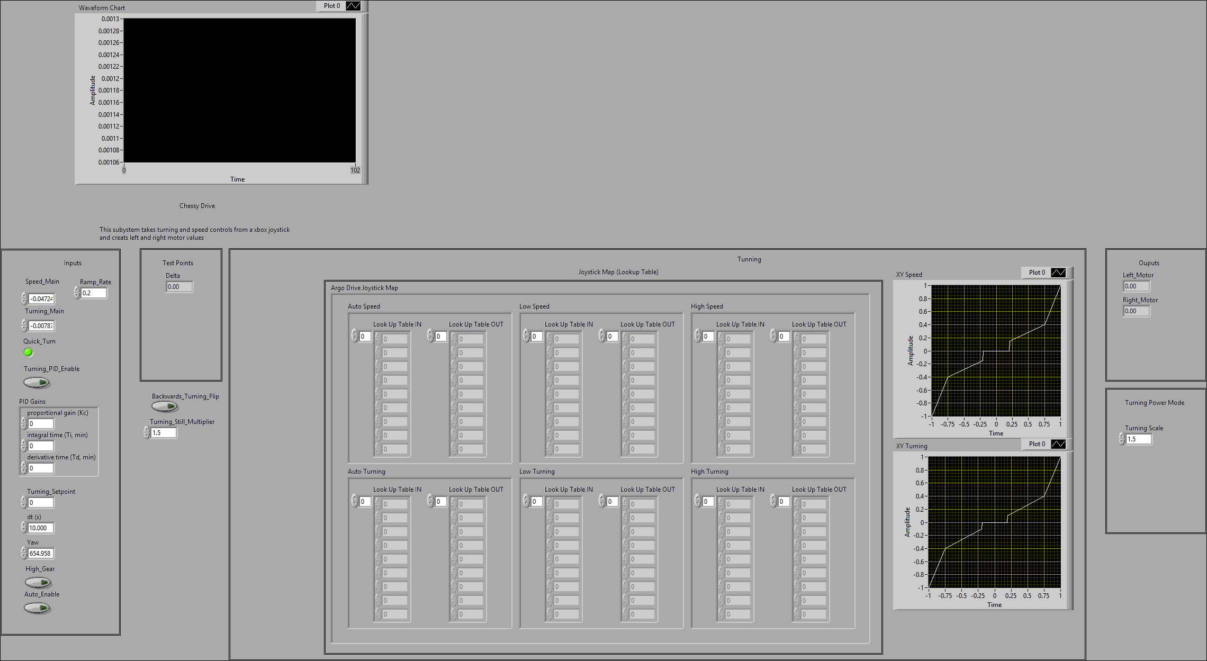Increment Auto Speed Look Up Table IN index
The image size is (1207, 661).
coord(355,333)
